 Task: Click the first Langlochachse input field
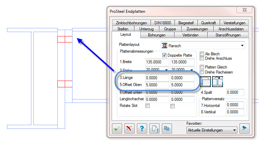[x=157, y=99]
